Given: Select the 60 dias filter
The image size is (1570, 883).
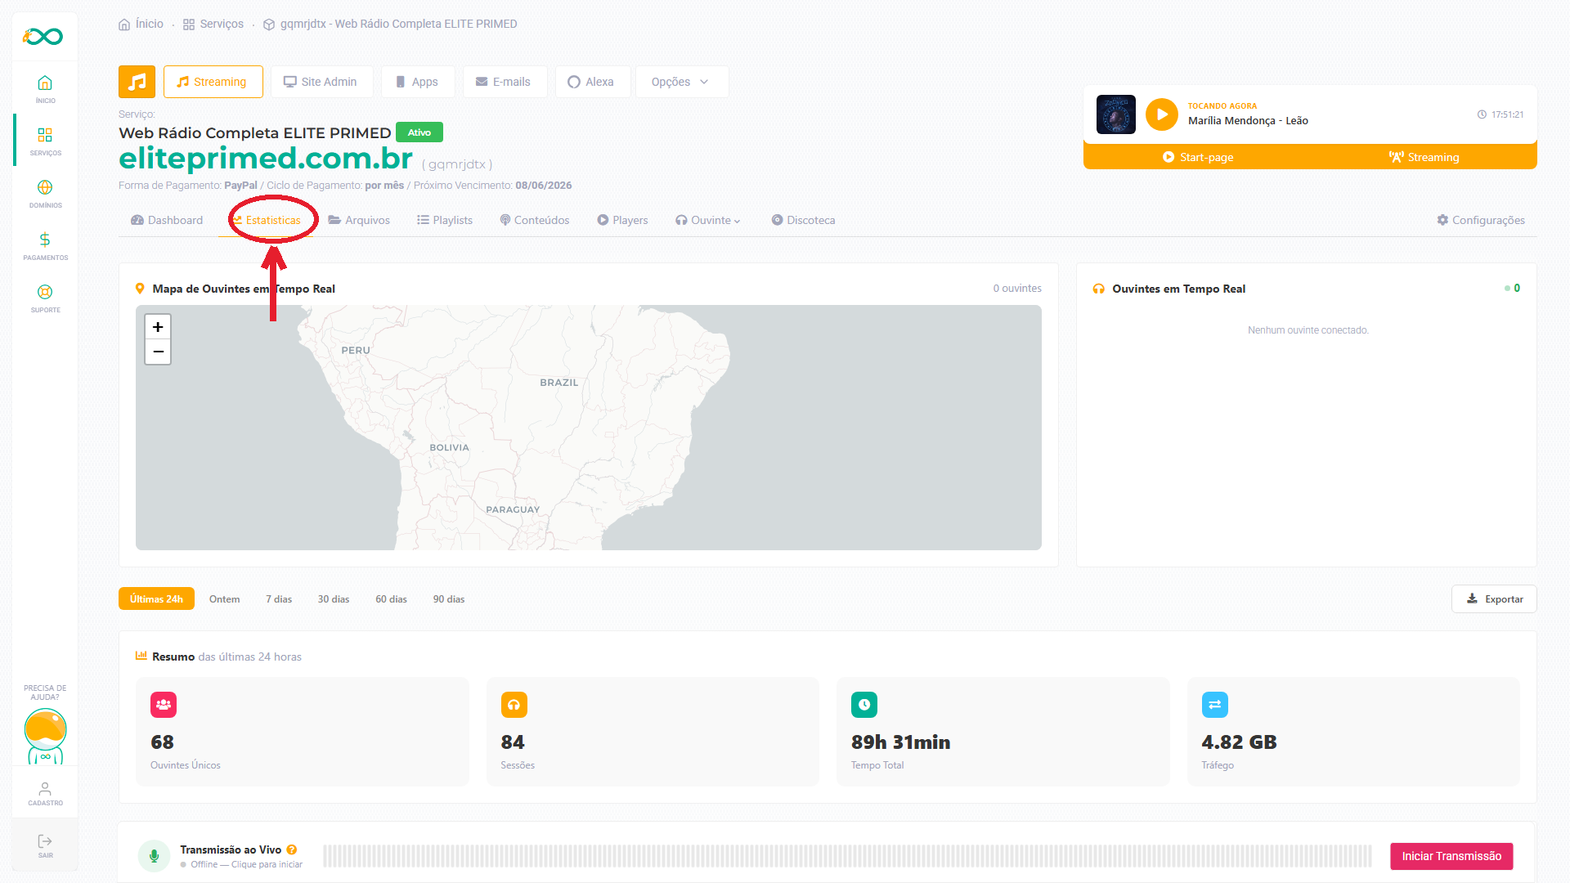Looking at the screenshot, I should [391, 598].
